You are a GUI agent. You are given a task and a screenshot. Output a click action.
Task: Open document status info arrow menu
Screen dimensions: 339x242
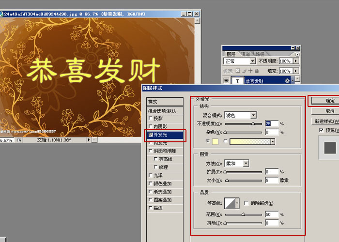[x=88, y=140]
